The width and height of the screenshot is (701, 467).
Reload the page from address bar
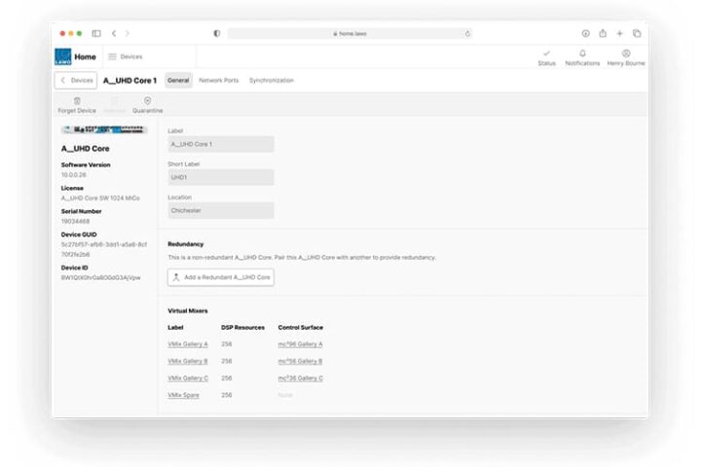pyautogui.click(x=467, y=33)
